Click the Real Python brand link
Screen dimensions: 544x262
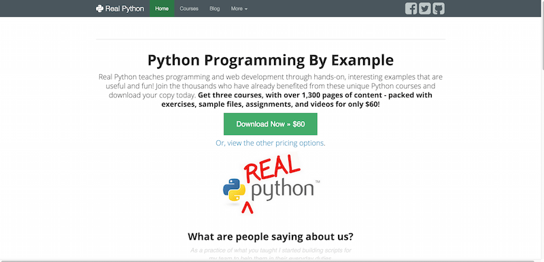tap(120, 8)
